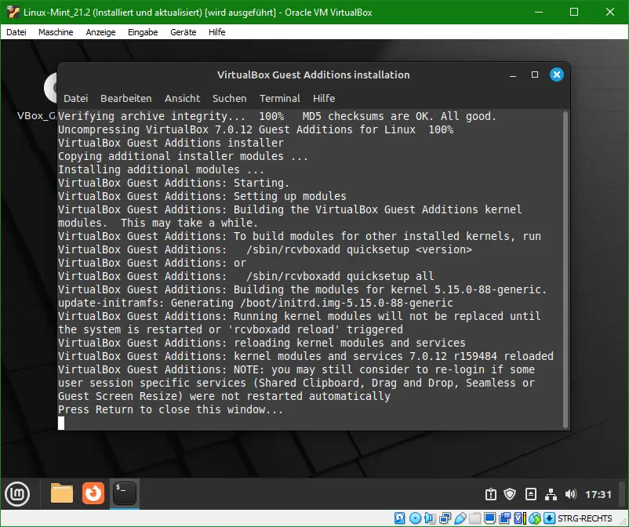The width and height of the screenshot is (629, 527).
Task: Open the VirtualBox Datei menu
Action: pyautogui.click(x=16, y=32)
